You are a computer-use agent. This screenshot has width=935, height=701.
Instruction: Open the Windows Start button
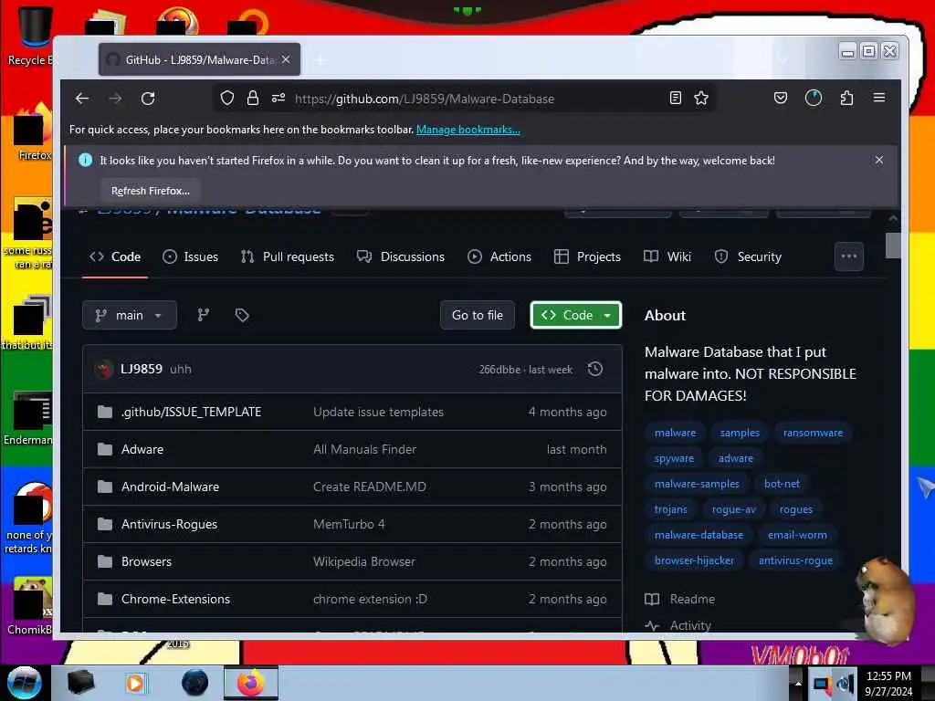click(25, 683)
